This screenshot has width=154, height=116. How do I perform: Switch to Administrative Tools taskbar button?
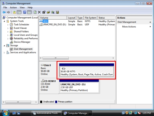tap(46, 113)
